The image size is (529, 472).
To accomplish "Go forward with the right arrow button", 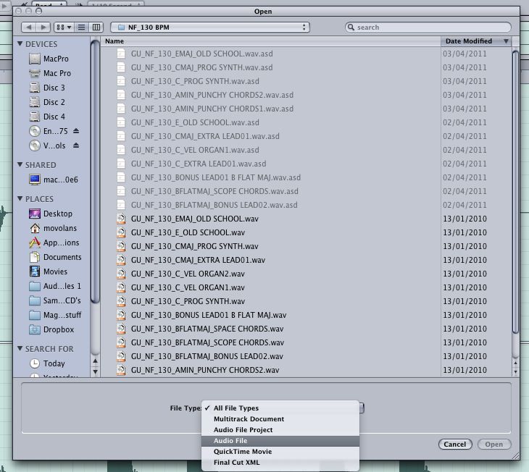I will point(43,28).
